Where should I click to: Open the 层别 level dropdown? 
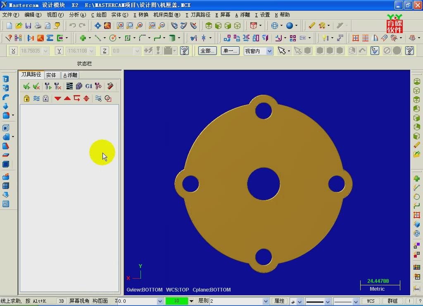[x=266, y=301]
